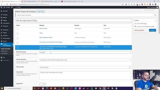Screen dimensions: 160x90
Task: Click order handle number 3
Action: click(17, 38)
